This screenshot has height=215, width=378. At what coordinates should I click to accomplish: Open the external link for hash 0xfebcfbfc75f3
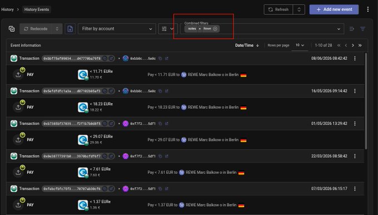(111, 188)
